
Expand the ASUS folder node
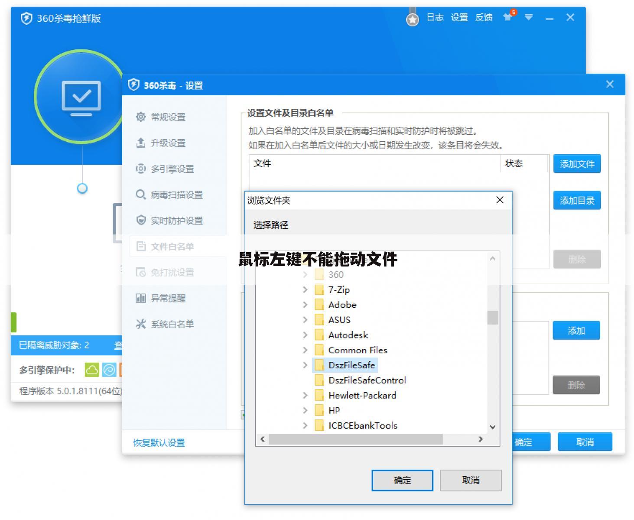coord(305,320)
